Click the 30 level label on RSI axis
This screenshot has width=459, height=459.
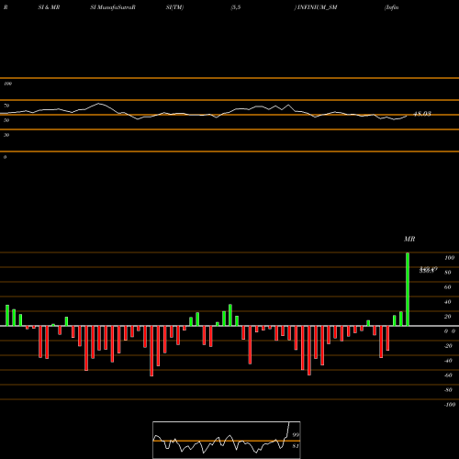[x=6, y=135]
